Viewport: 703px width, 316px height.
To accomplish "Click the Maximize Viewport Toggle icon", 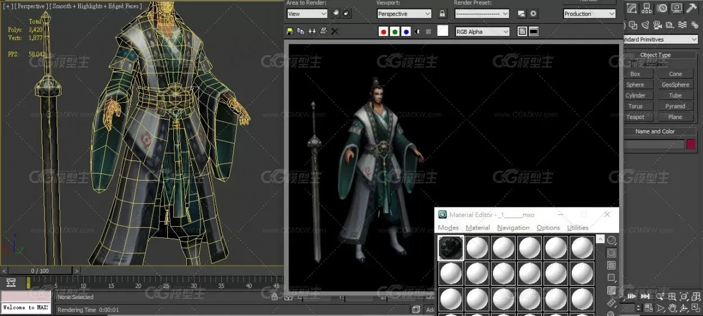I will (x=696, y=308).
